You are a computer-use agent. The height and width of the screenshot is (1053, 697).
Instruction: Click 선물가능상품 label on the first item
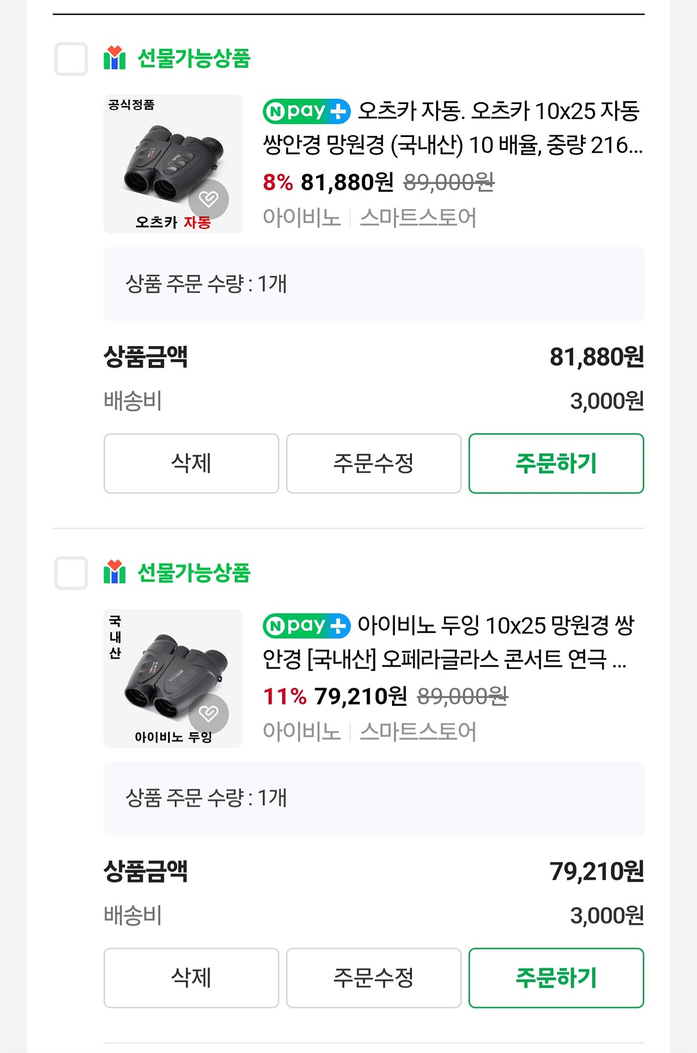[x=193, y=58]
